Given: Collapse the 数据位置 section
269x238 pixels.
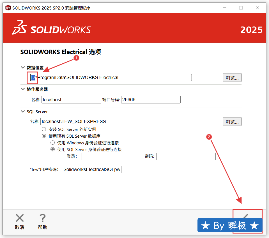Looking at the screenshot, I should (23, 68).
